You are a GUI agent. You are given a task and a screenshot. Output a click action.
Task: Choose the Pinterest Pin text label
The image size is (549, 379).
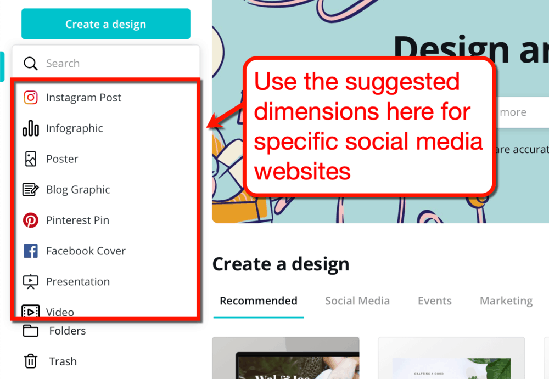[78, 220]
